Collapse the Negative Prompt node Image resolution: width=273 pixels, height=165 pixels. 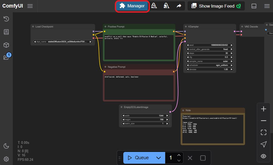point(105,67)
